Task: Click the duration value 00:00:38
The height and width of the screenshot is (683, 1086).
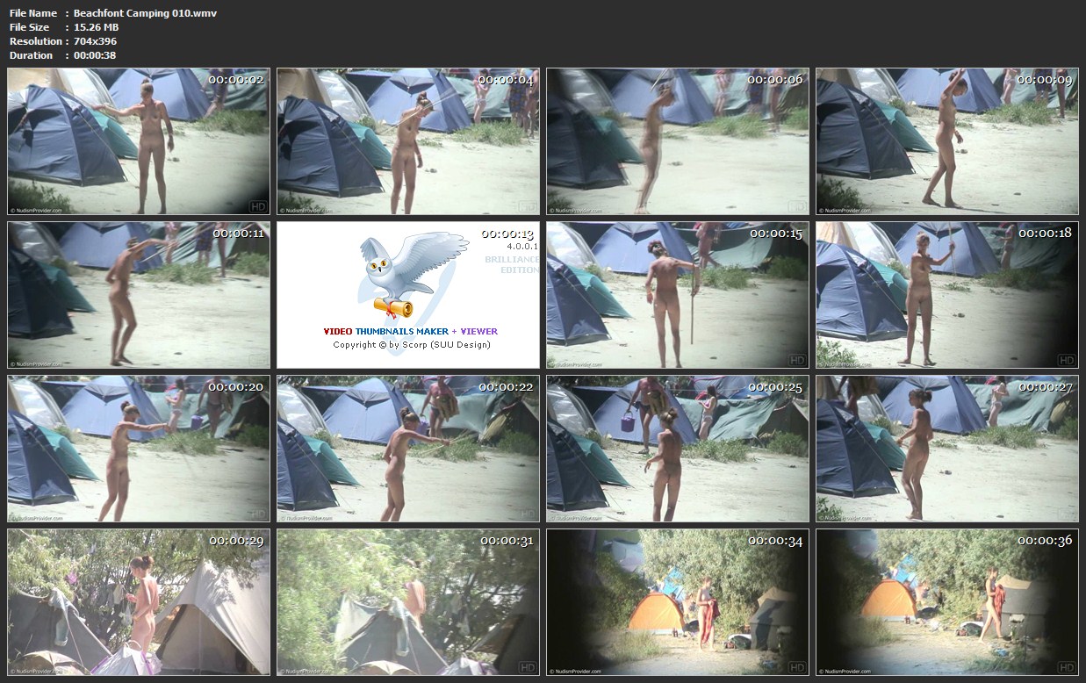Action: point(95,55)
